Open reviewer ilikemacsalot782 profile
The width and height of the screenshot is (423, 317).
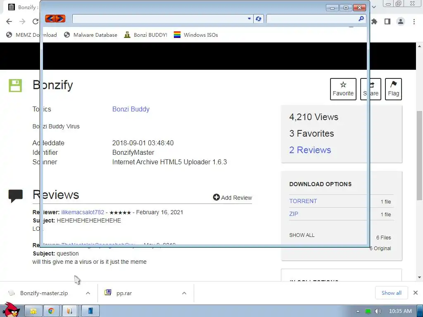(x=83, y=213)
